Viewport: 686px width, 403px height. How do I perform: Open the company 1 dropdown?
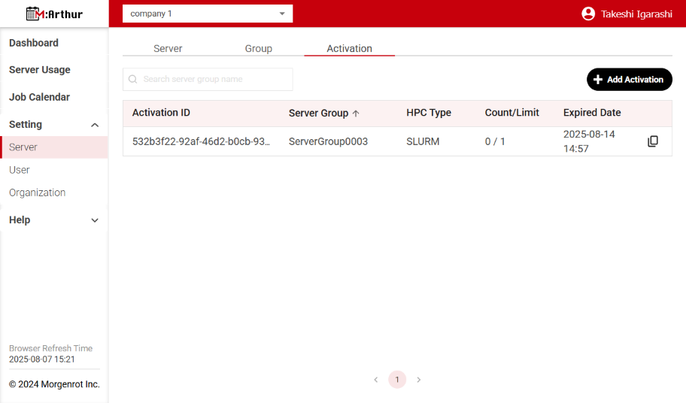(x=208, y=14)
